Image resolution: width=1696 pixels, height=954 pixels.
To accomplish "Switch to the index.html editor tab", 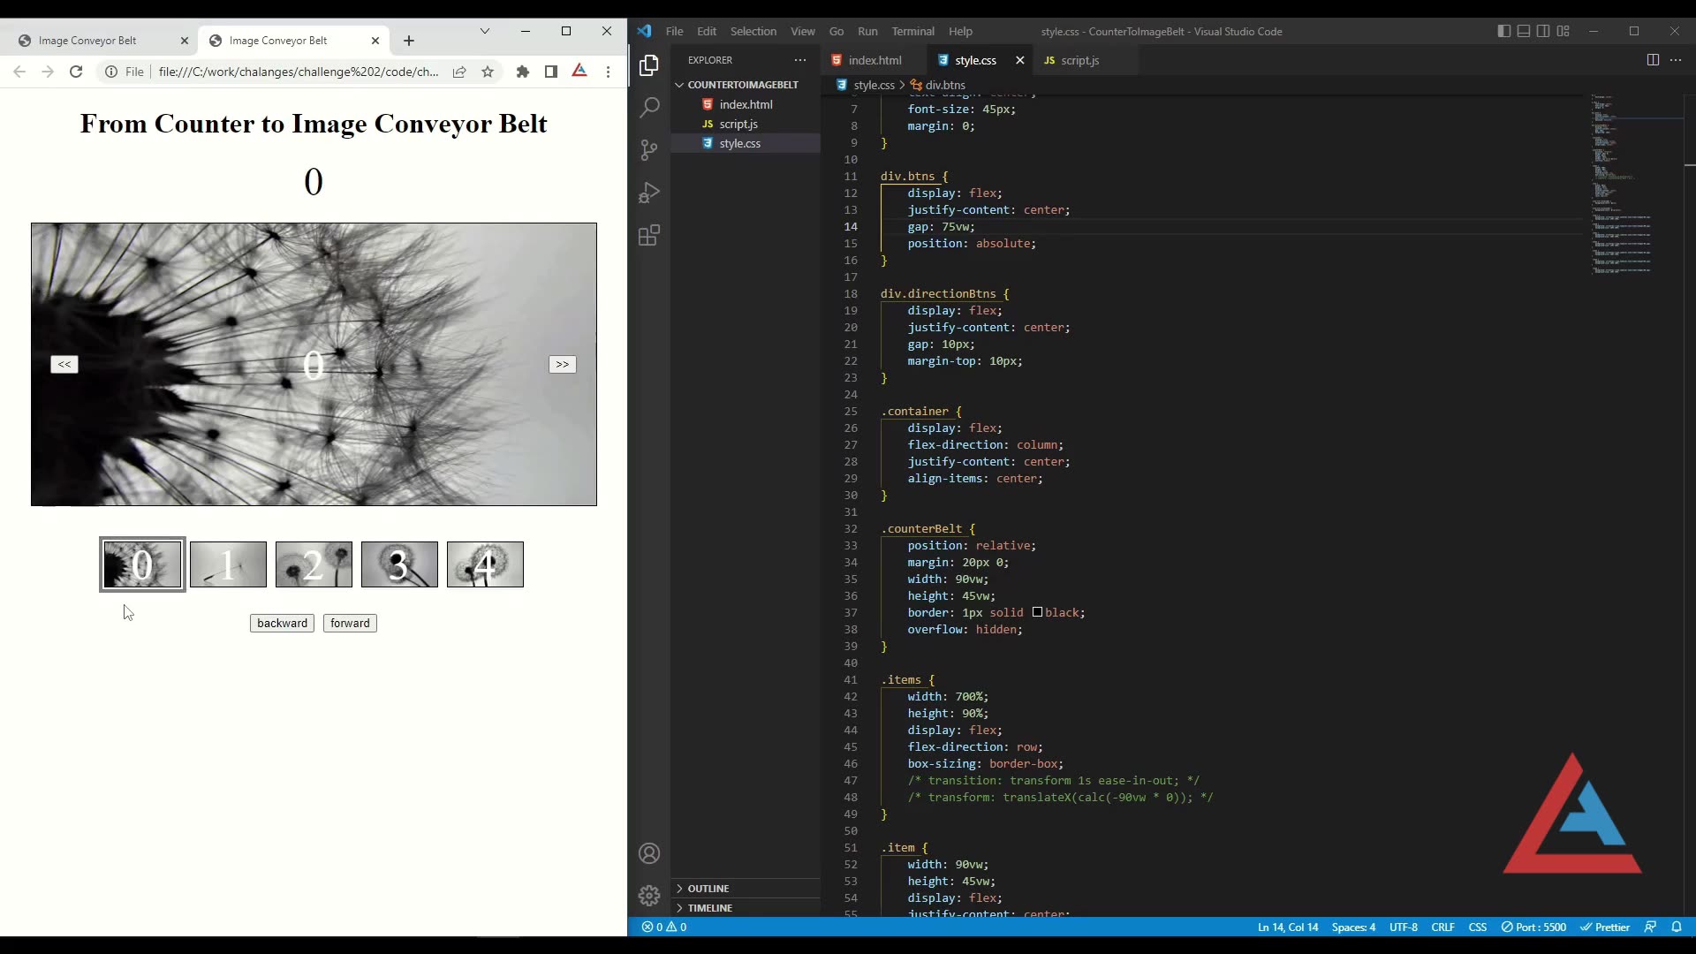I will click(x=874, y=60).
